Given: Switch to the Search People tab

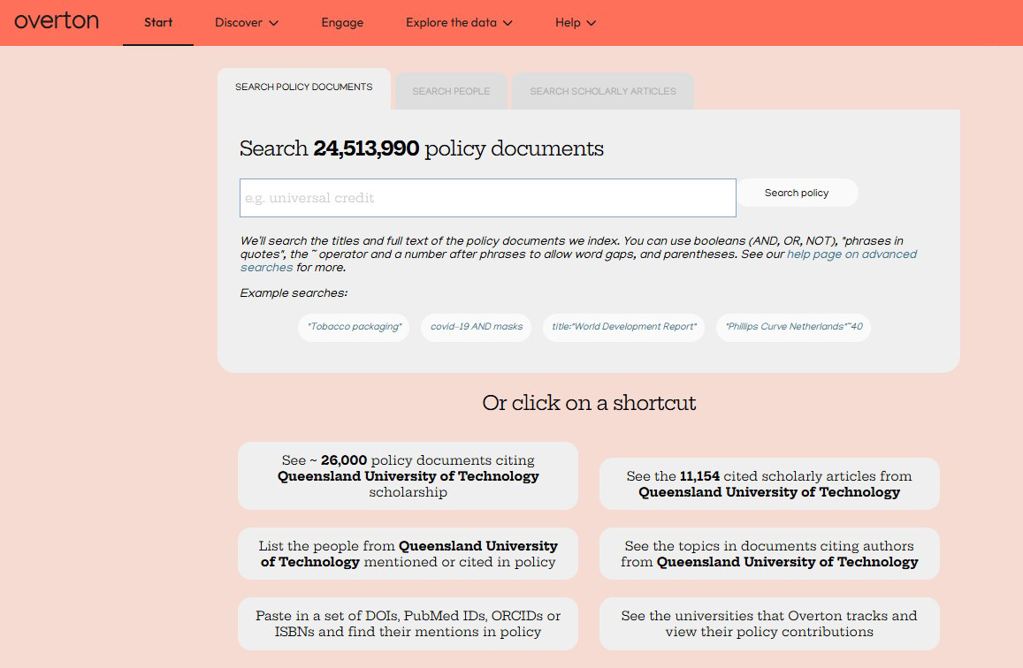Looking at the screenshot, I should pyautogui.click(x=451, y=91).
